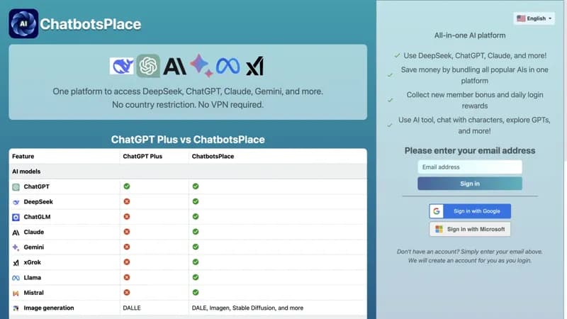The image size is (567, 319).
Task: Click the Gemini sparkle logo in banner
Action: coord(201,65)
